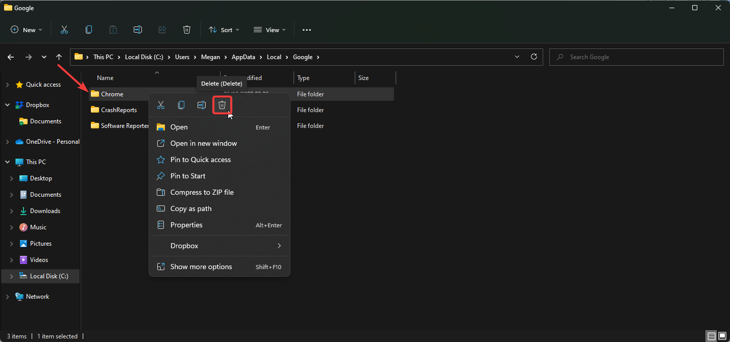Image resolution: width=730 pixels, height=342 pixels.
Task: Select Videos in the navigation pane
Action: coord(39,260)
